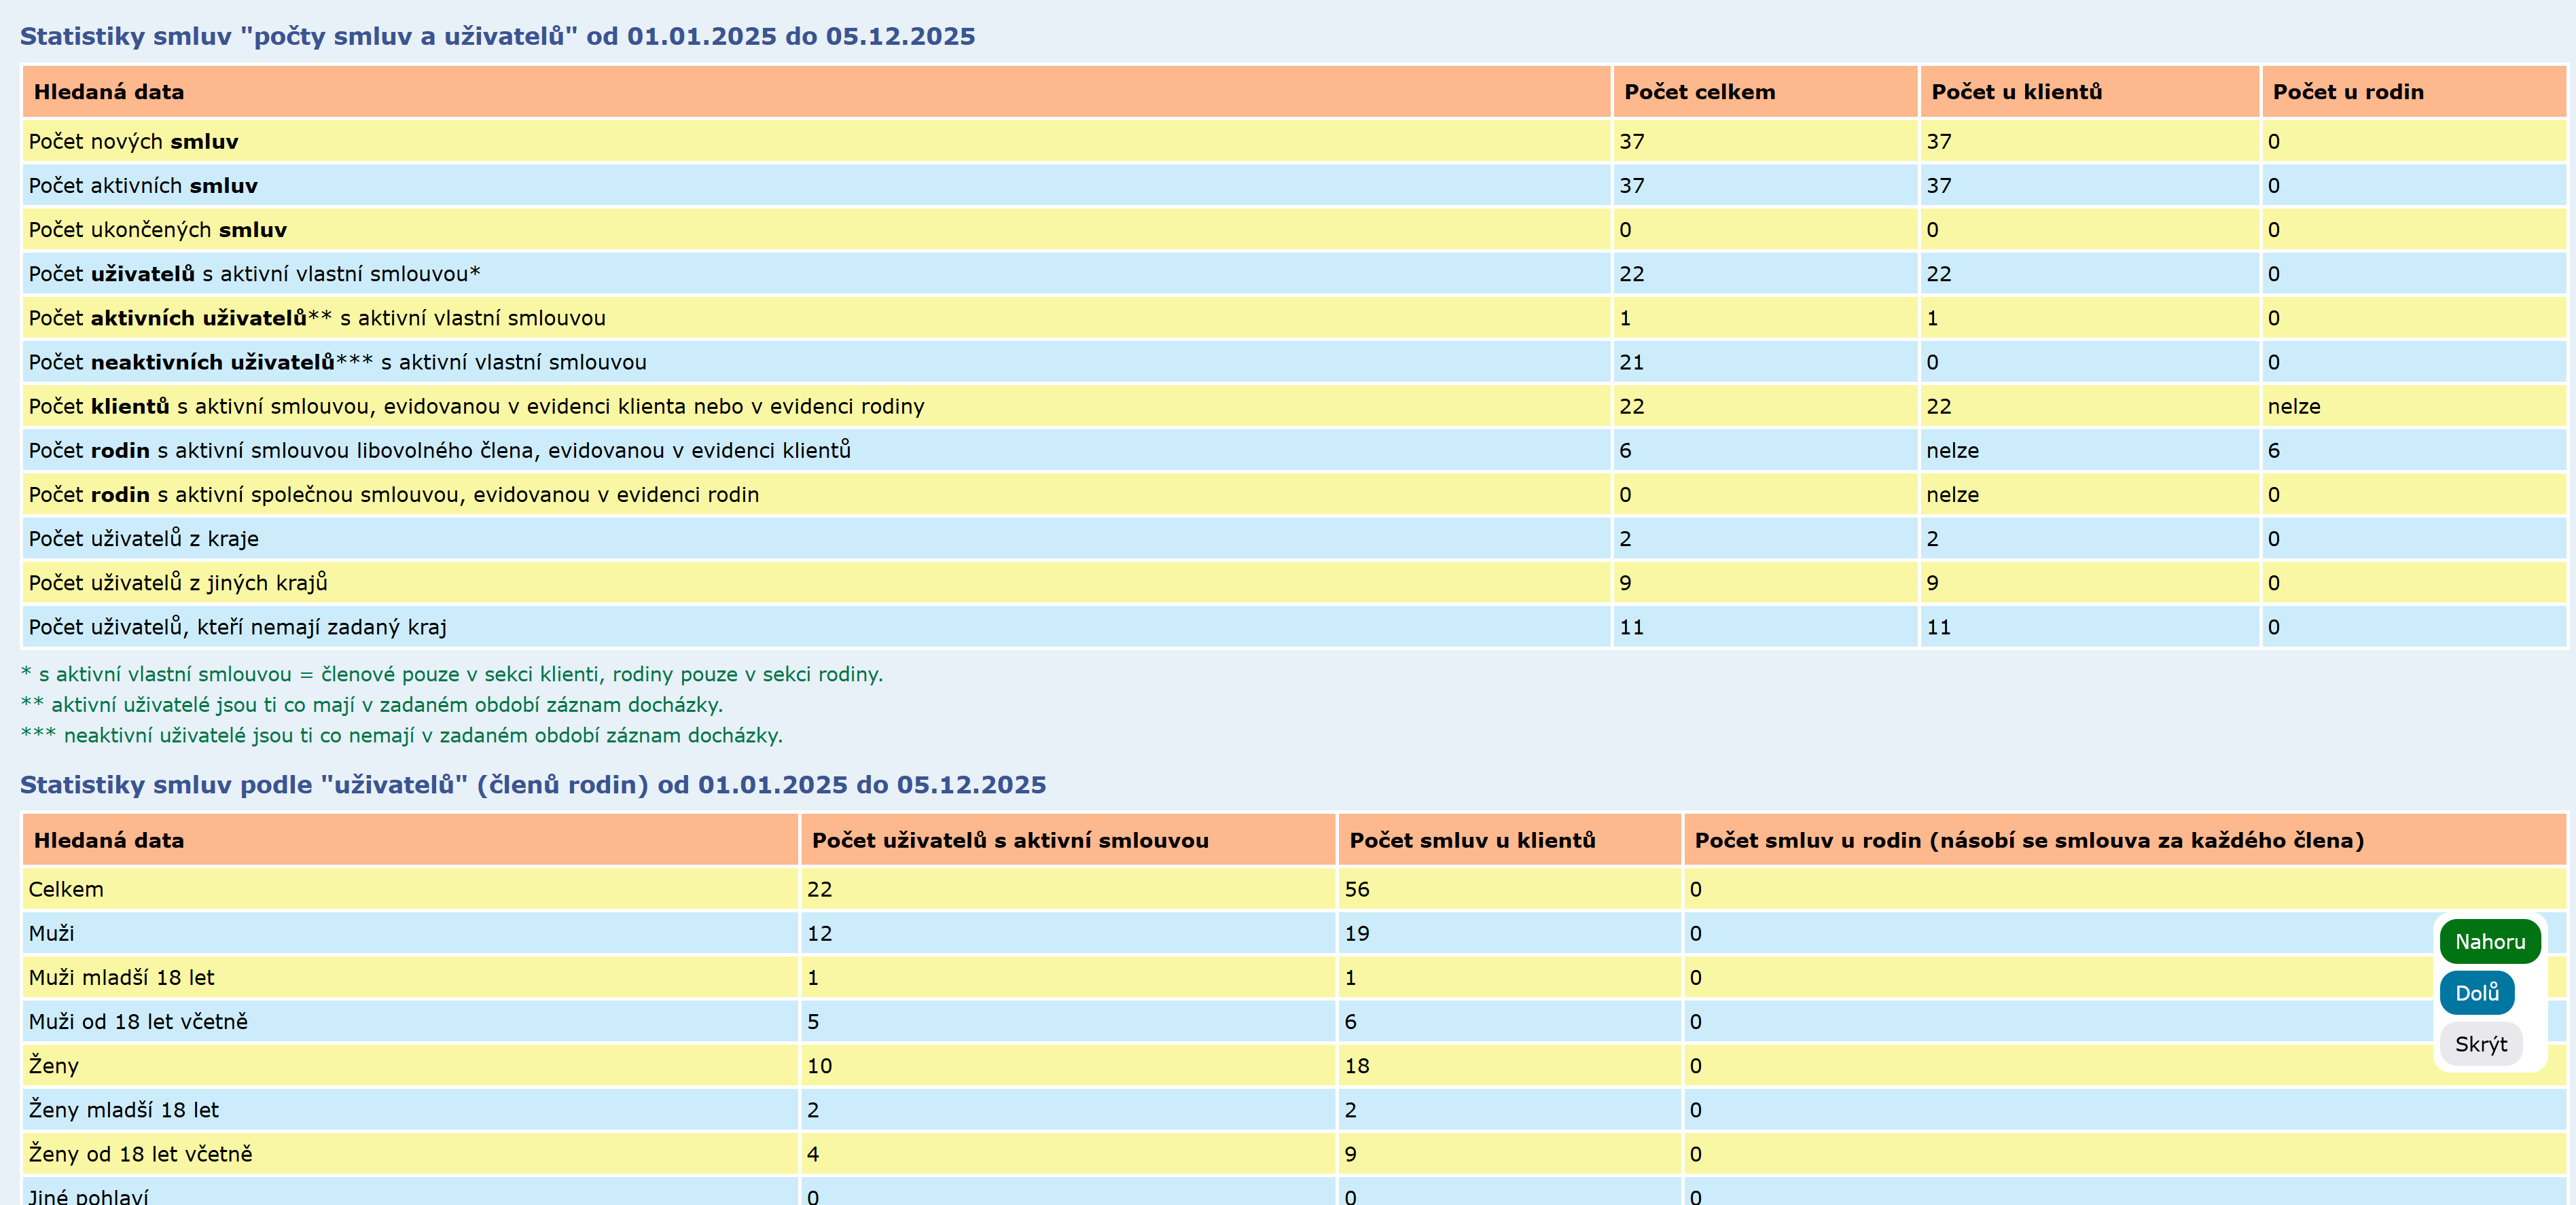2576x1205 pixels.
Task: Select the 'Počet nových smluv' row label
Action: click(x=134, y=142)
